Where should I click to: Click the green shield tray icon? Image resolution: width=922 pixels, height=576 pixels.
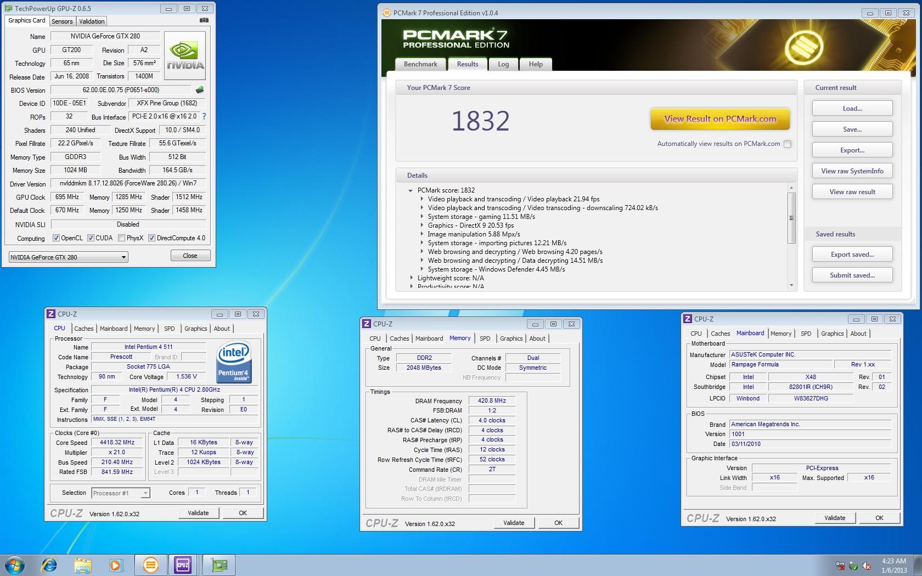click(x=853, y=566)
